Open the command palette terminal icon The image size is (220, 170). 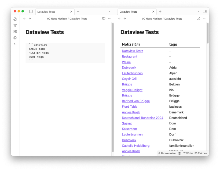pyautogui.click(x=15, y=44)
